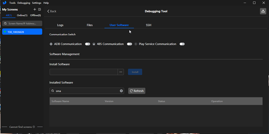Click the Operation column header
This screenshot has height=134, width=269.
(217, 101)
